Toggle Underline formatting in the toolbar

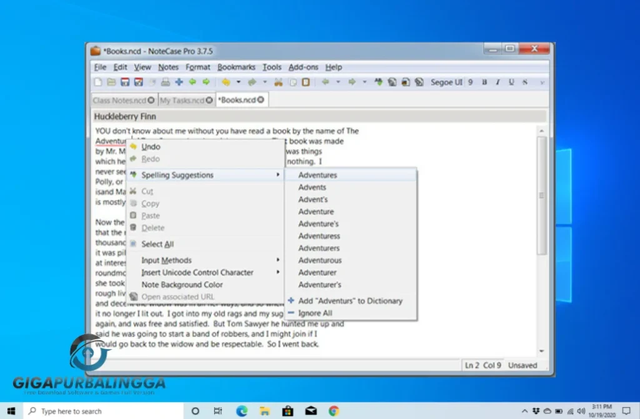(x=511, y=82)
